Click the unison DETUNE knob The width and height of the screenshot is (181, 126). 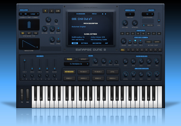(x=125, y=23)
